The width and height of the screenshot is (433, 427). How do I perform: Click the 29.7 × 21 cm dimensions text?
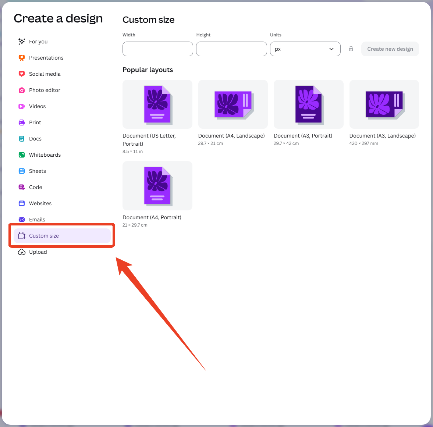tap(210, 143)
